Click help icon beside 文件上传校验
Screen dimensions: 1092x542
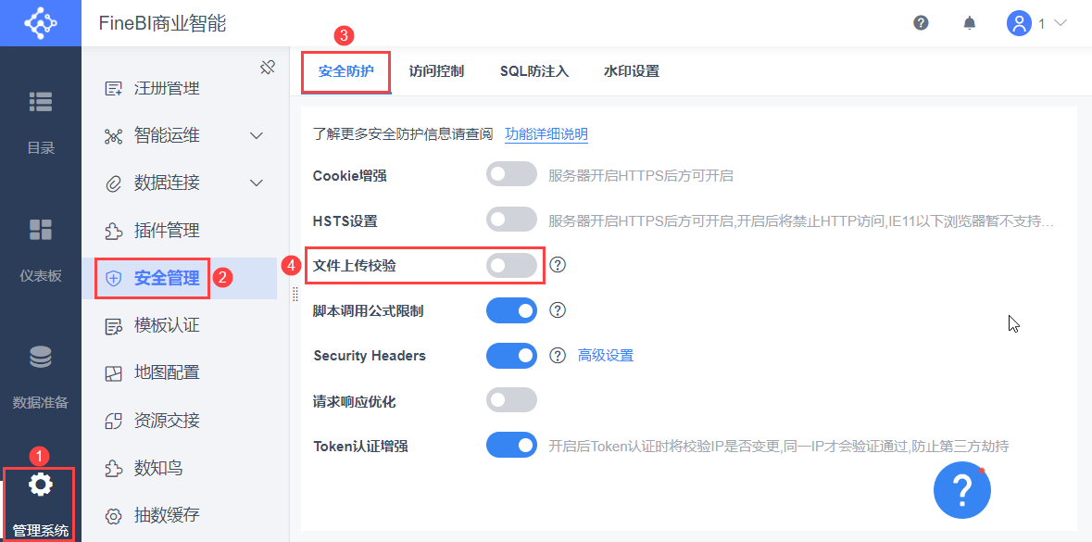pyautogui.click(x=558, y=265)
